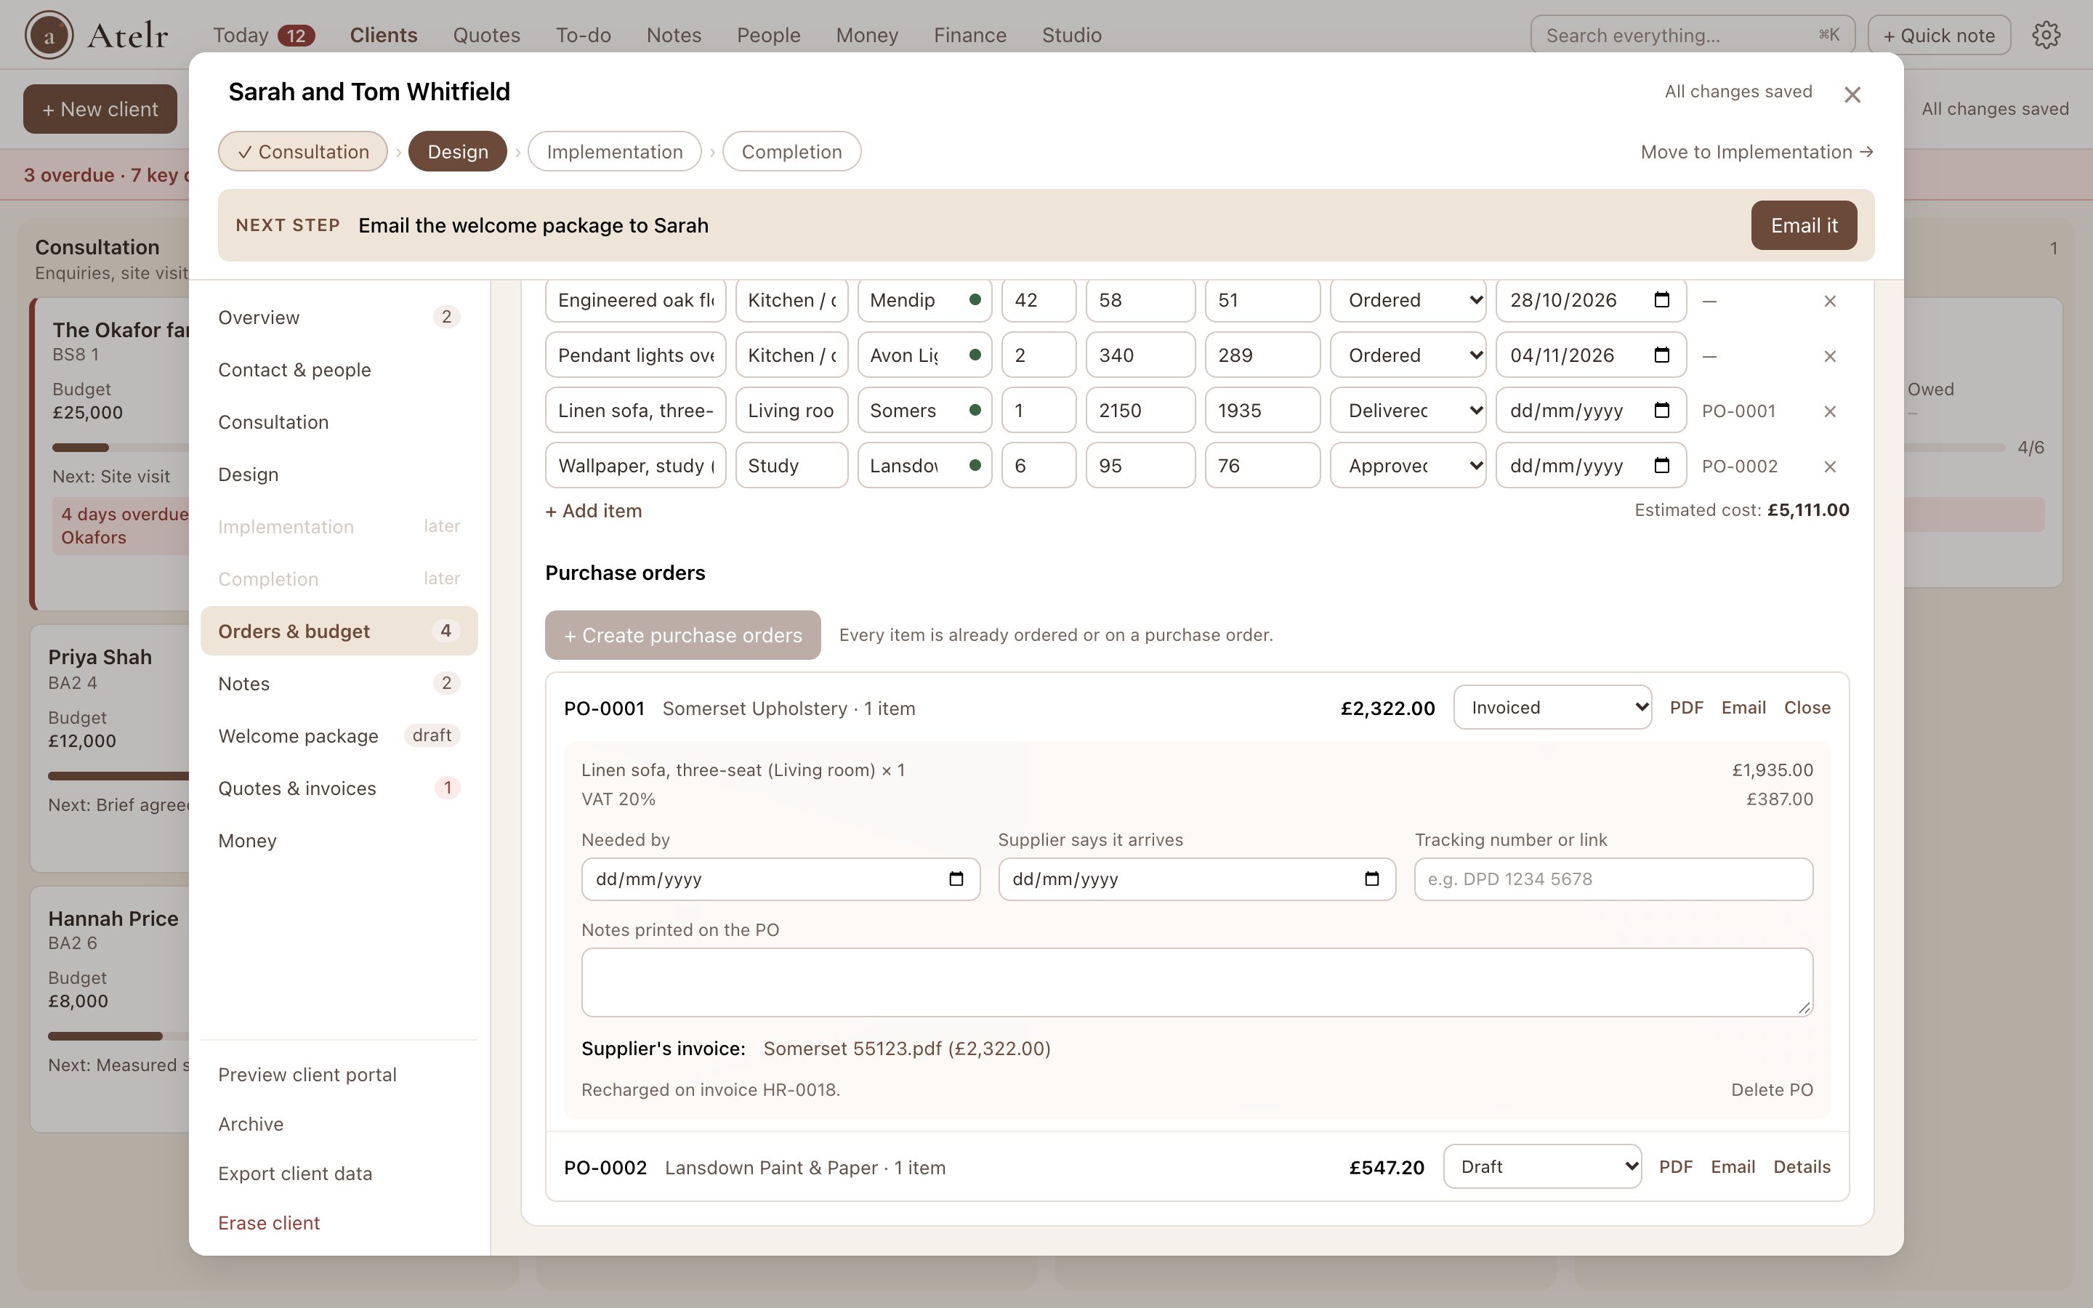Remove the Wallpaper study item row

click(x=1829, y=467)
